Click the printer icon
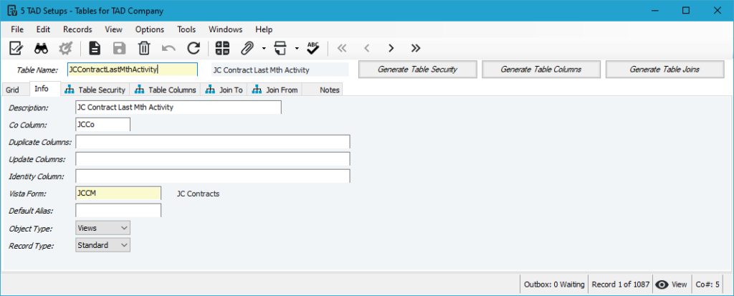 pyautogui.click(x=280, y=48)
